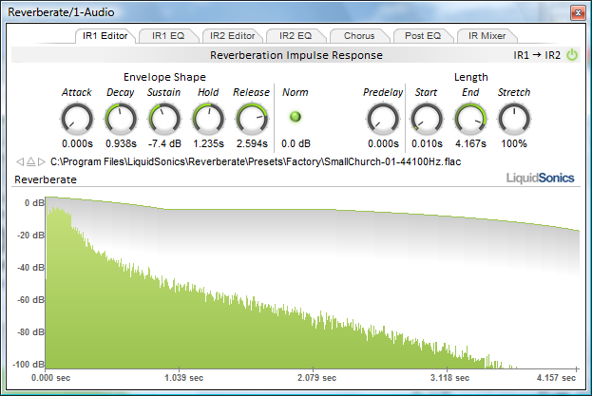The height and width of the screenshot is (396, 592).
Task: Load next impulse response with right arrow
Action: 42,162
